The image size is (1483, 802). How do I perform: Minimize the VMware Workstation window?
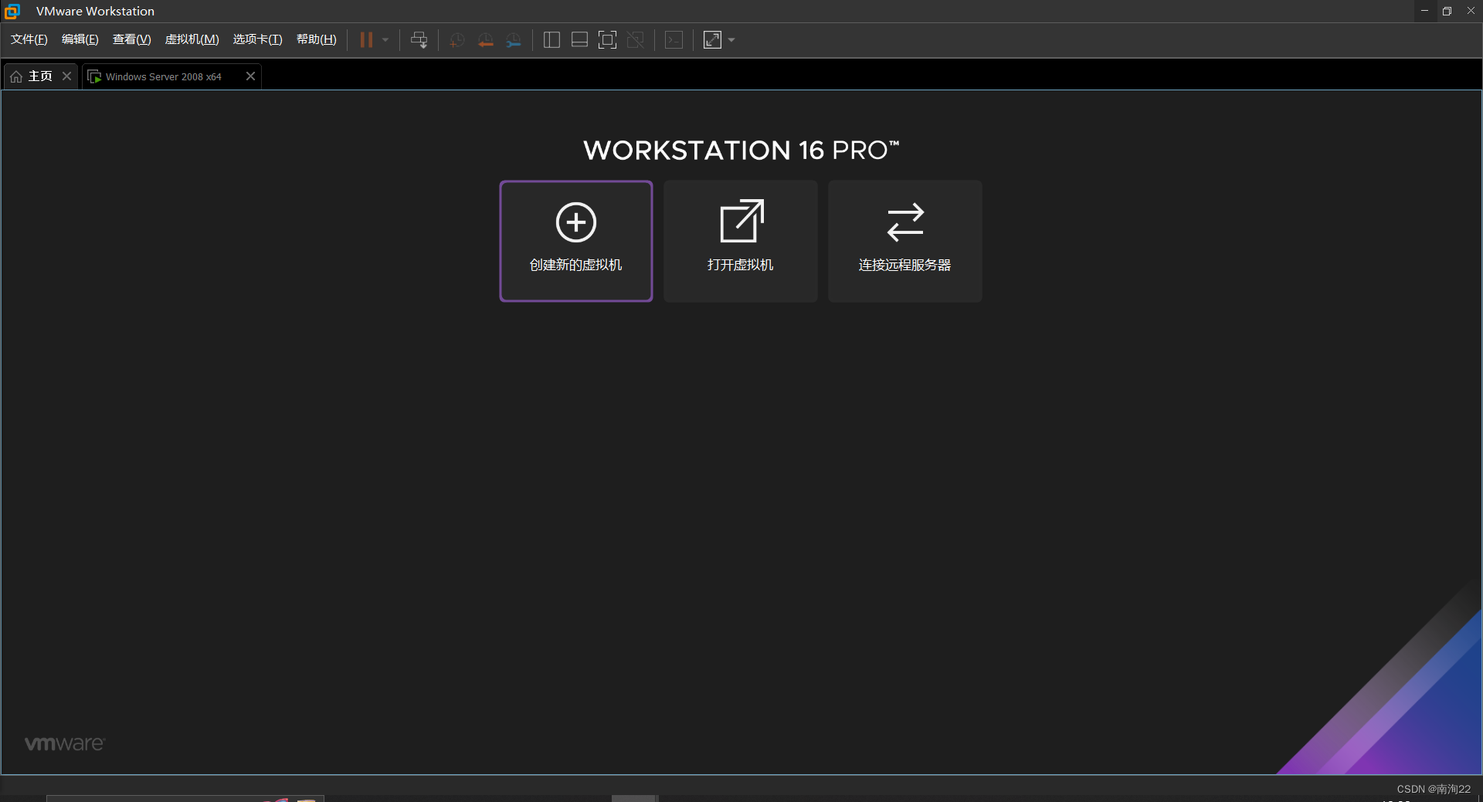[x=1424, y=11]
